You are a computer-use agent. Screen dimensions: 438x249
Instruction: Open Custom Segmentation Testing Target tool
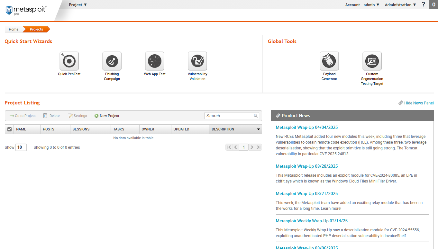372,61
